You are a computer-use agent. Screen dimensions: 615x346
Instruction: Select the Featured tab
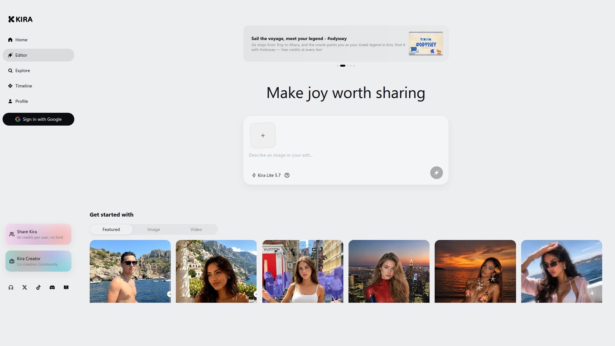111,229
